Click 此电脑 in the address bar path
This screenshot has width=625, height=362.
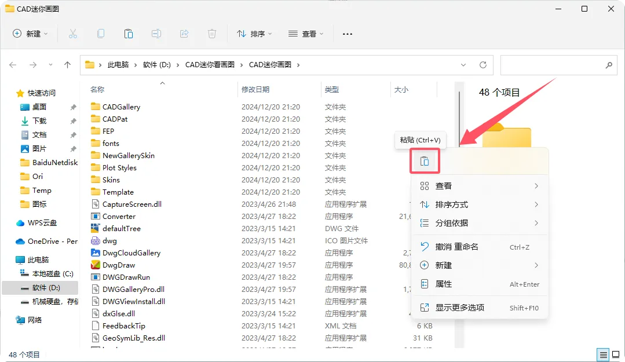(x=118, y=65)
